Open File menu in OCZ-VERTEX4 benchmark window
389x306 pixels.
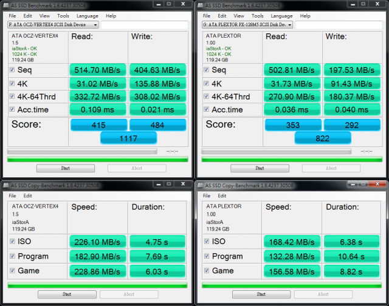pos(12,16)
